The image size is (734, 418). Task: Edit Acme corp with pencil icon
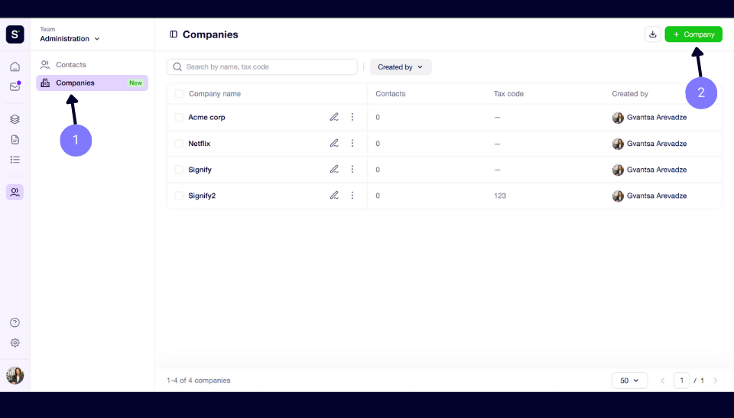pos(334,117)
